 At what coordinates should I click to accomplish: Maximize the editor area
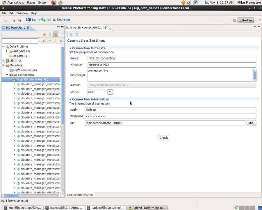[x=259, y=27]
